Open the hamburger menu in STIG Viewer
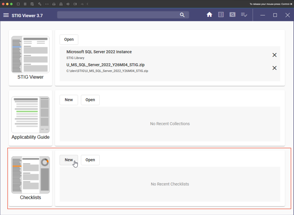This screenshot has width=294, height=215. tap(6, 15)
